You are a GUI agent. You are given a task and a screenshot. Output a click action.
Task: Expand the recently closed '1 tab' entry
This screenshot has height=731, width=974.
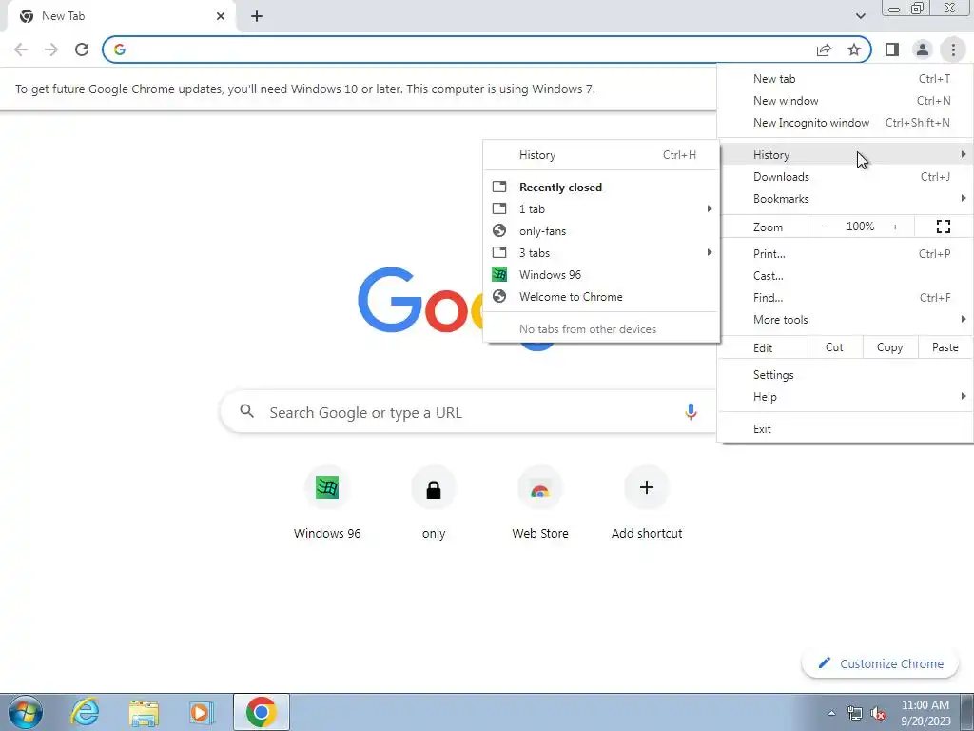coord(601,208)
